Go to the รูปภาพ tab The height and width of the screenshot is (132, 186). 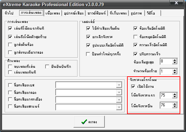[x=136, y=13]
